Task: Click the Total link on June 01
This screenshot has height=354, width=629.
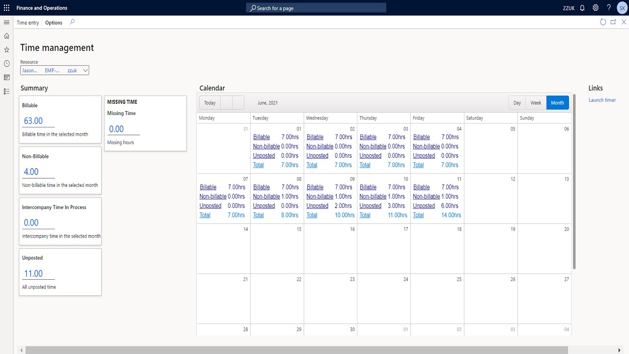Action: pyautogui.click(x=258, y=165)
